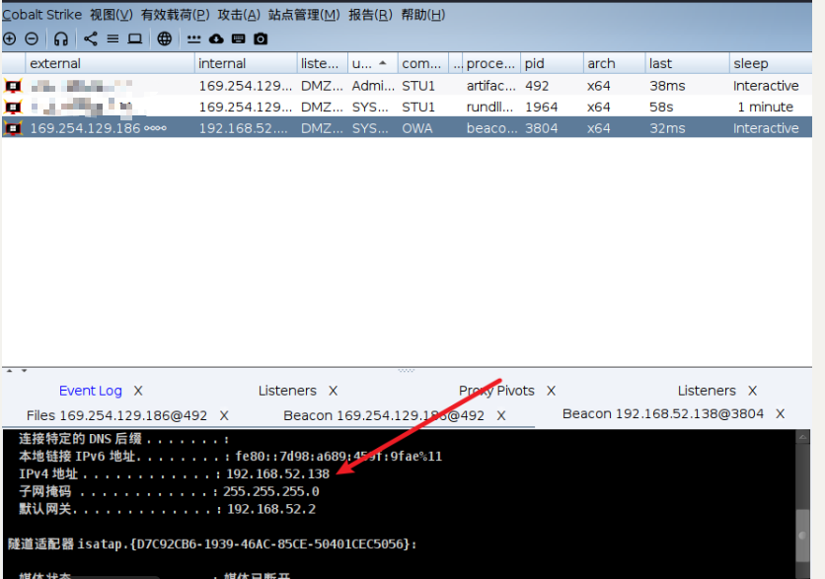Click the rundll... process cell
This screenshot has height=579, width=825.
491,107
